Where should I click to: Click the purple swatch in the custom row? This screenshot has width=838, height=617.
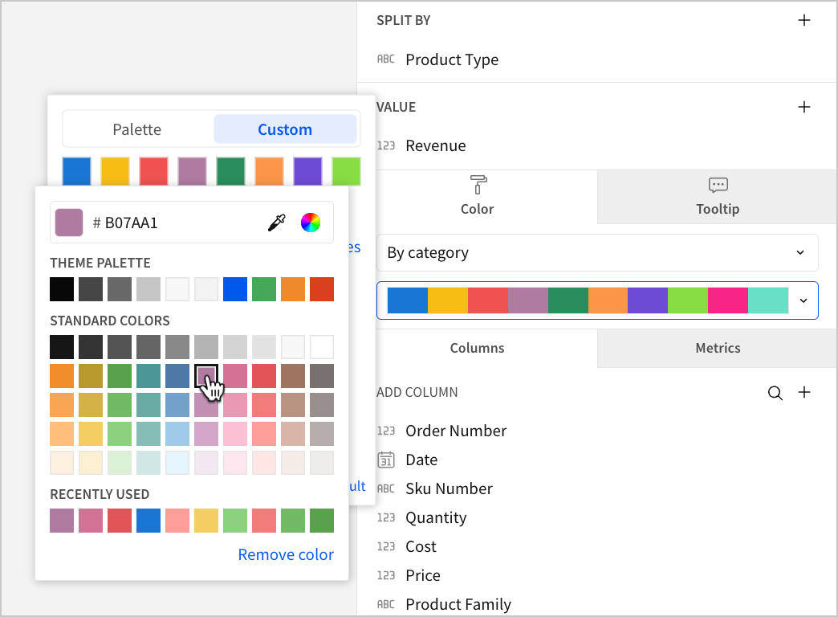[308, 171]
